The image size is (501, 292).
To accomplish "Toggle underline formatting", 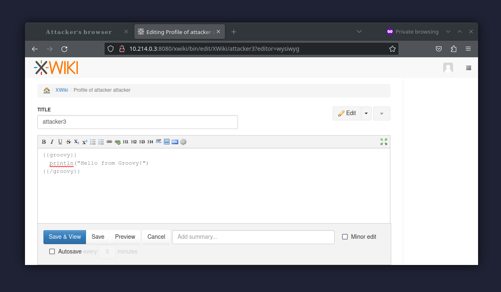I will coord(60,142).
